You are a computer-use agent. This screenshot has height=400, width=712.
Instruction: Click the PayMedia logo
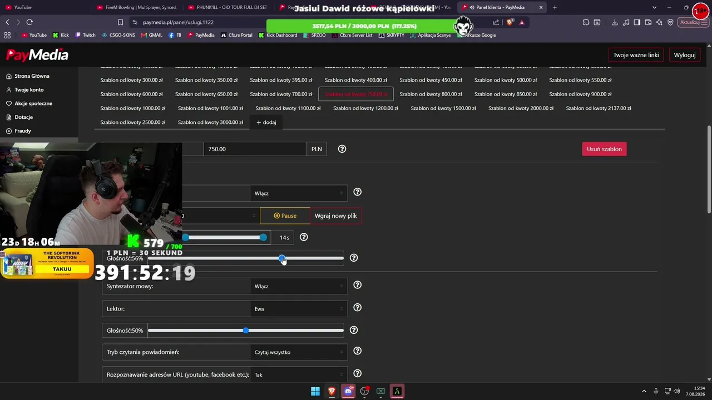click(x=37, y=55)
